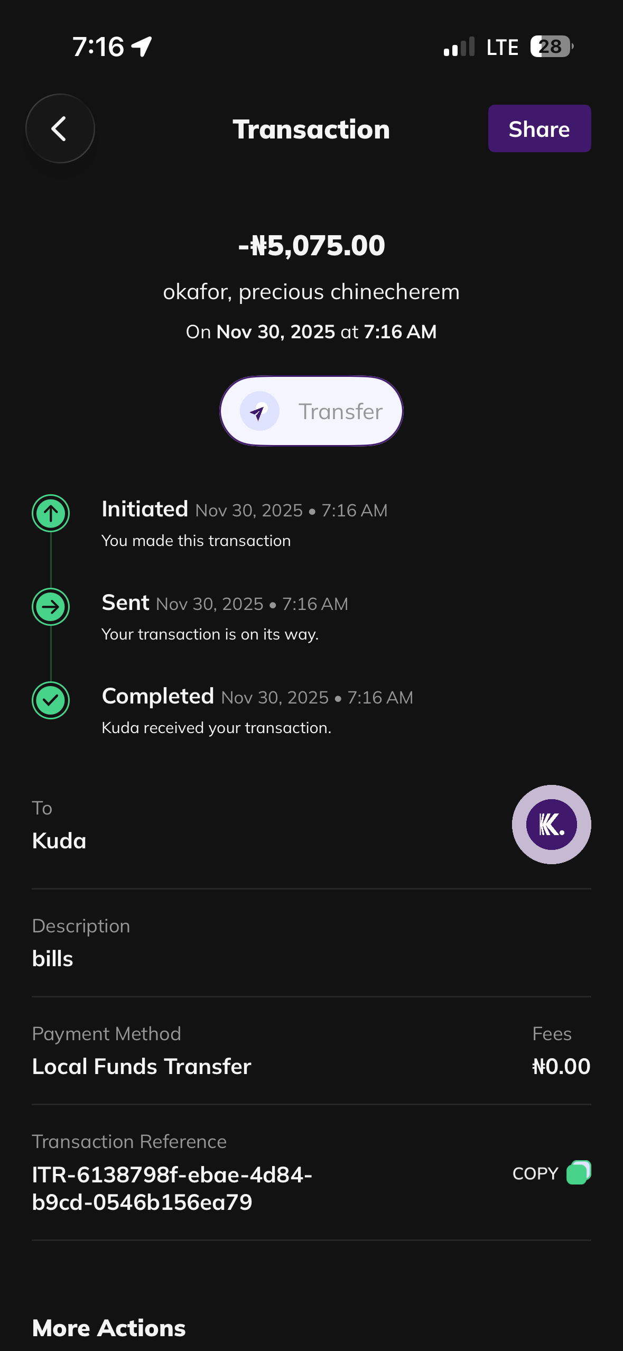Share this transaction receipt
The height and width of the screenshot is (1351, 623).
[539, 128]
